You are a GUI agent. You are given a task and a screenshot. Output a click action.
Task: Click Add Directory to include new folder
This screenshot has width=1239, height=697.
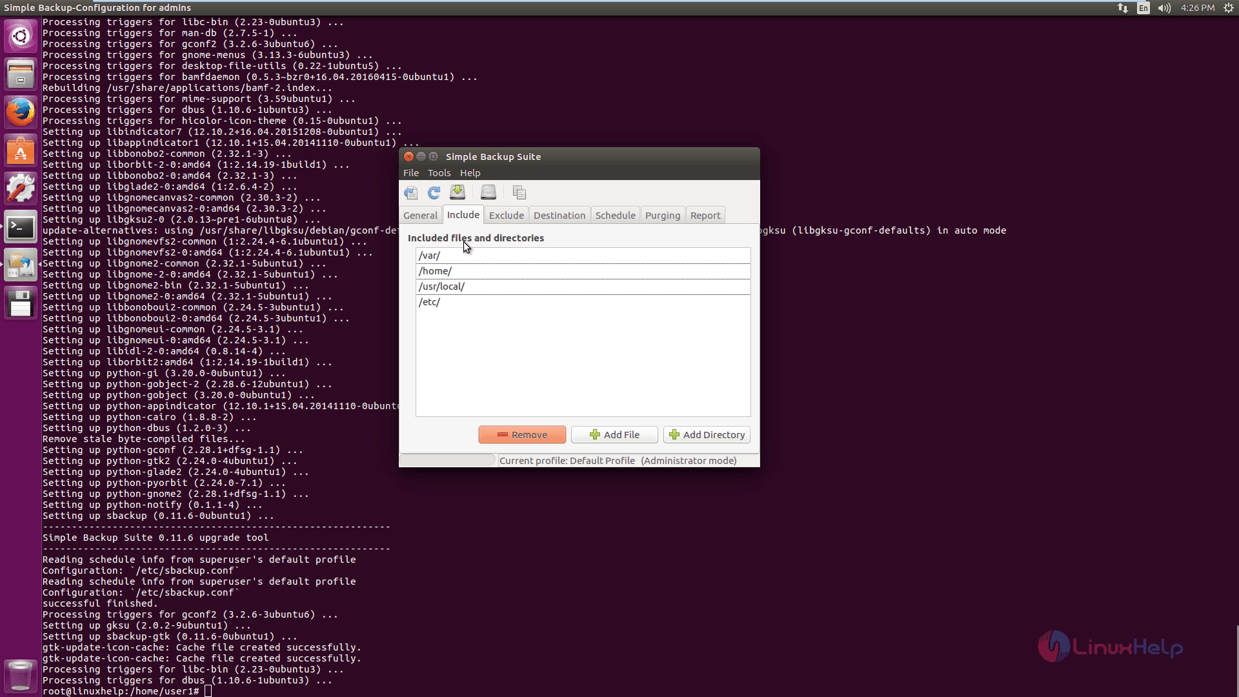click(707, 434)
